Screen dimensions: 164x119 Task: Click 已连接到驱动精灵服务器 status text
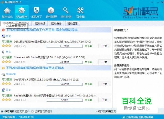(x=140, y=117)
